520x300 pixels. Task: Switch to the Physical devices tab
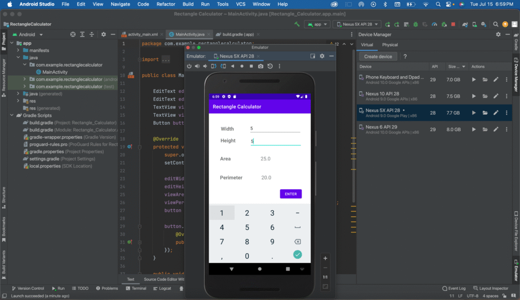pyautogui.click(x=389, y=45)
